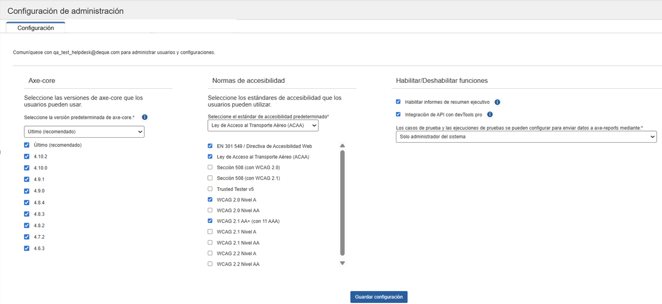Open the default axe-core version dropdown
Viewport: 662px width, 304px height.
[x=84, y=132]
